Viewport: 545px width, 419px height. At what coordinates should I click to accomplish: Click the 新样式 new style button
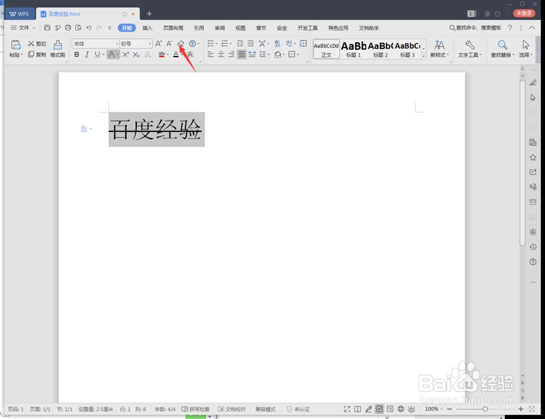439,48
